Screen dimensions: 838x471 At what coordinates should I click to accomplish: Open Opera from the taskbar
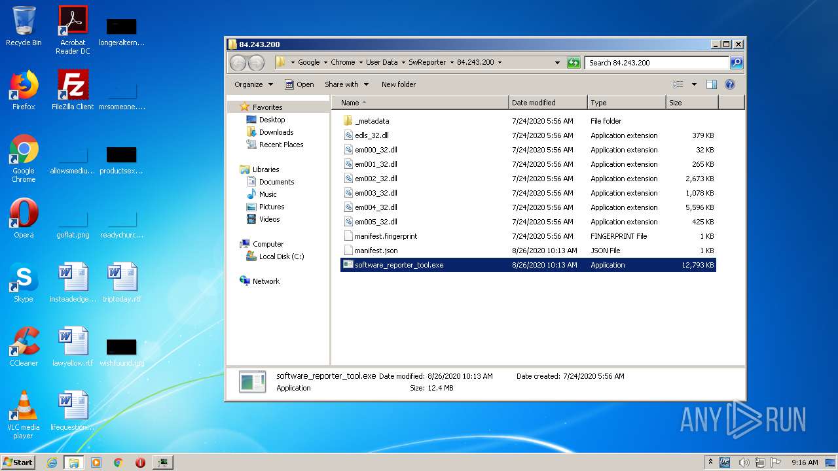click(140, 462)
